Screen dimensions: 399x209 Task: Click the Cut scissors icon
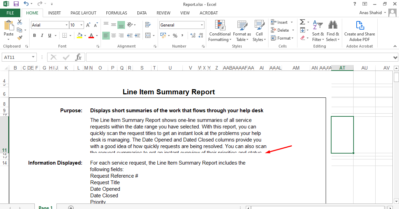point(20,22)
